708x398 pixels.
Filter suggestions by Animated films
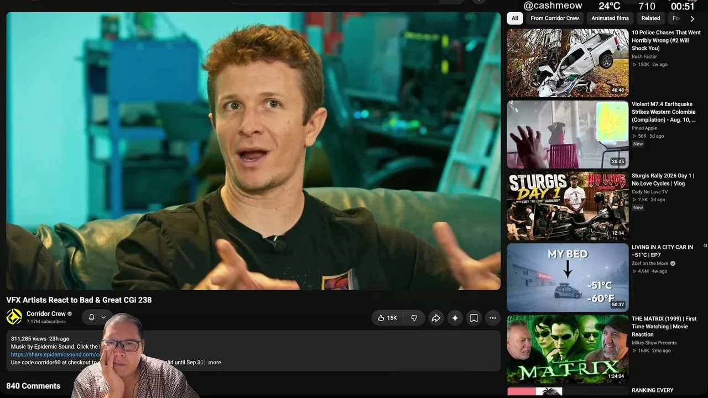610,18
